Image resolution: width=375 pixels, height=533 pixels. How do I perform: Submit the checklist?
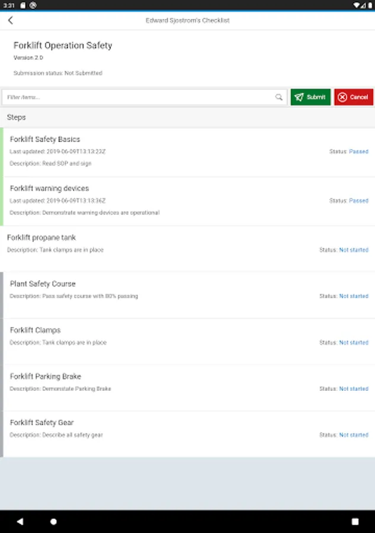pos(310,97)
